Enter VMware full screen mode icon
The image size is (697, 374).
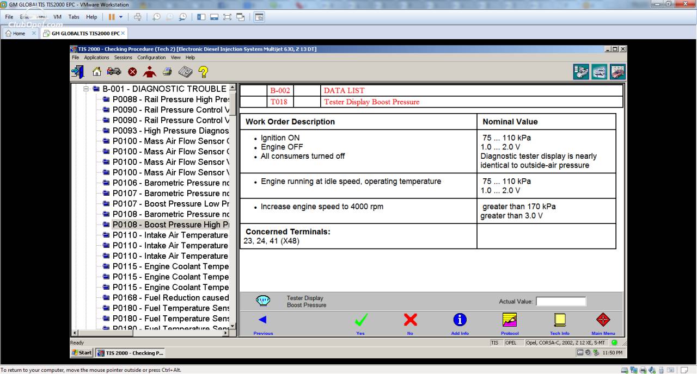coord(228,17)
